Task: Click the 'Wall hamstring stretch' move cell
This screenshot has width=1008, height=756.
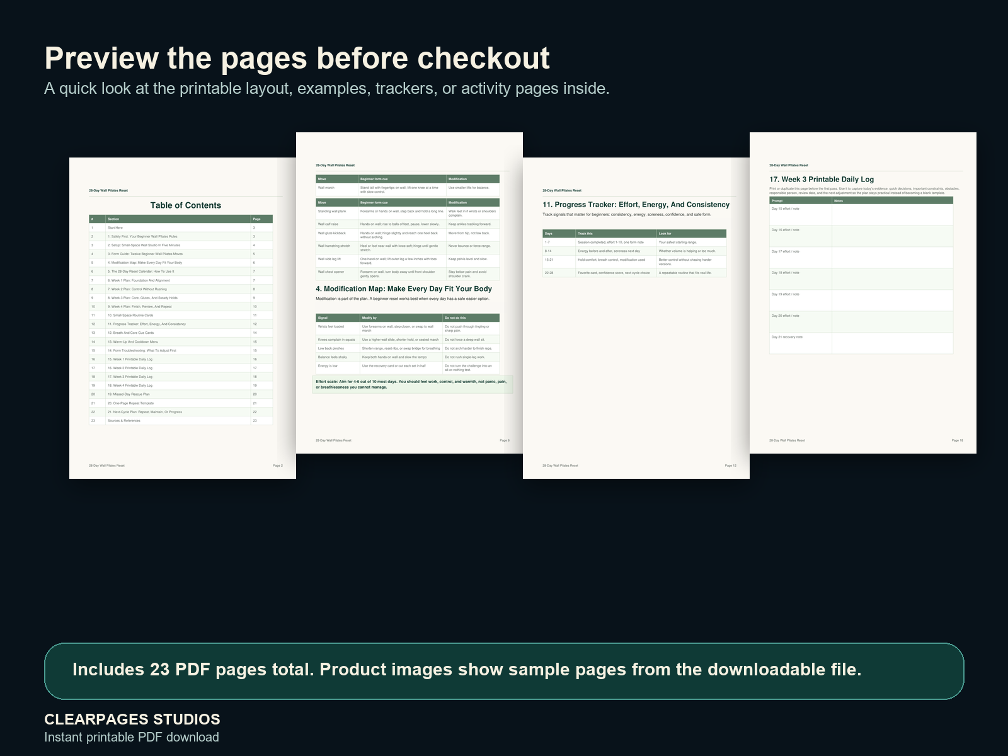Action: point(337,248)
